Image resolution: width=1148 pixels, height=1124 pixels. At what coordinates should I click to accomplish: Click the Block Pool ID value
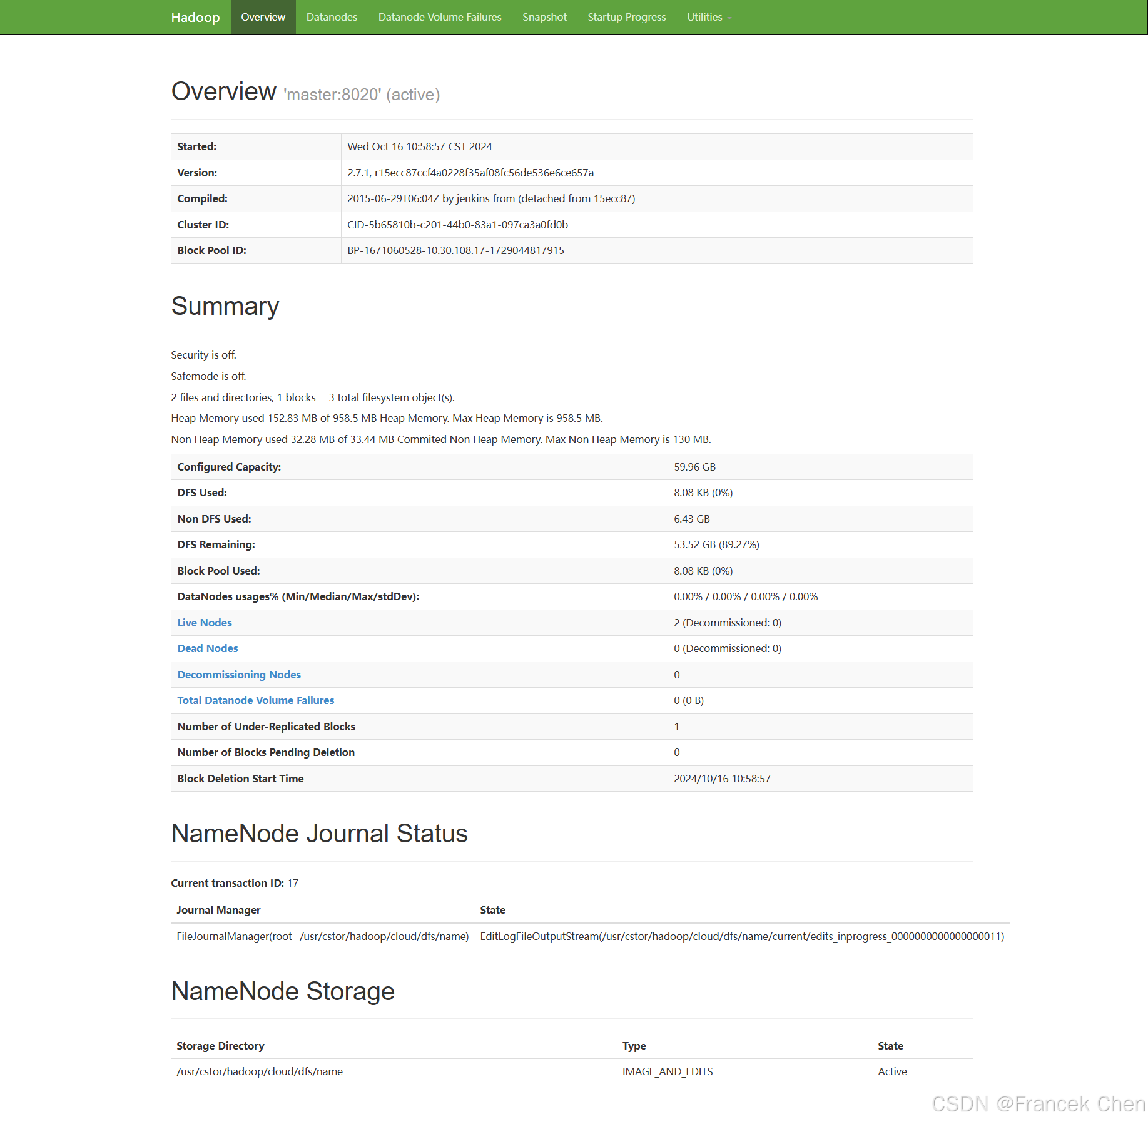coord(455,250)
